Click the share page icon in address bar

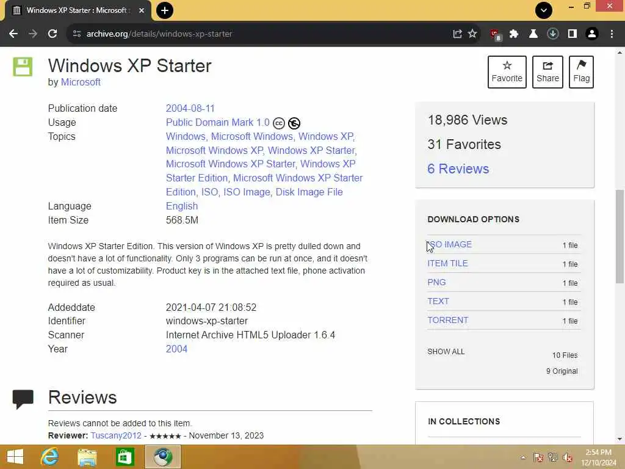tap(457, 34)
